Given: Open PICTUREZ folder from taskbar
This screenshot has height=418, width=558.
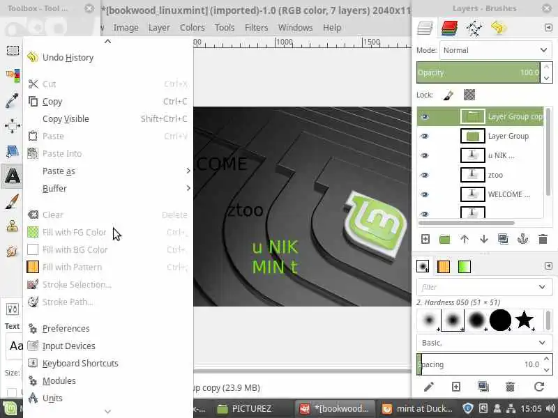Looking at the screenshot, I should tap(245, 409).
